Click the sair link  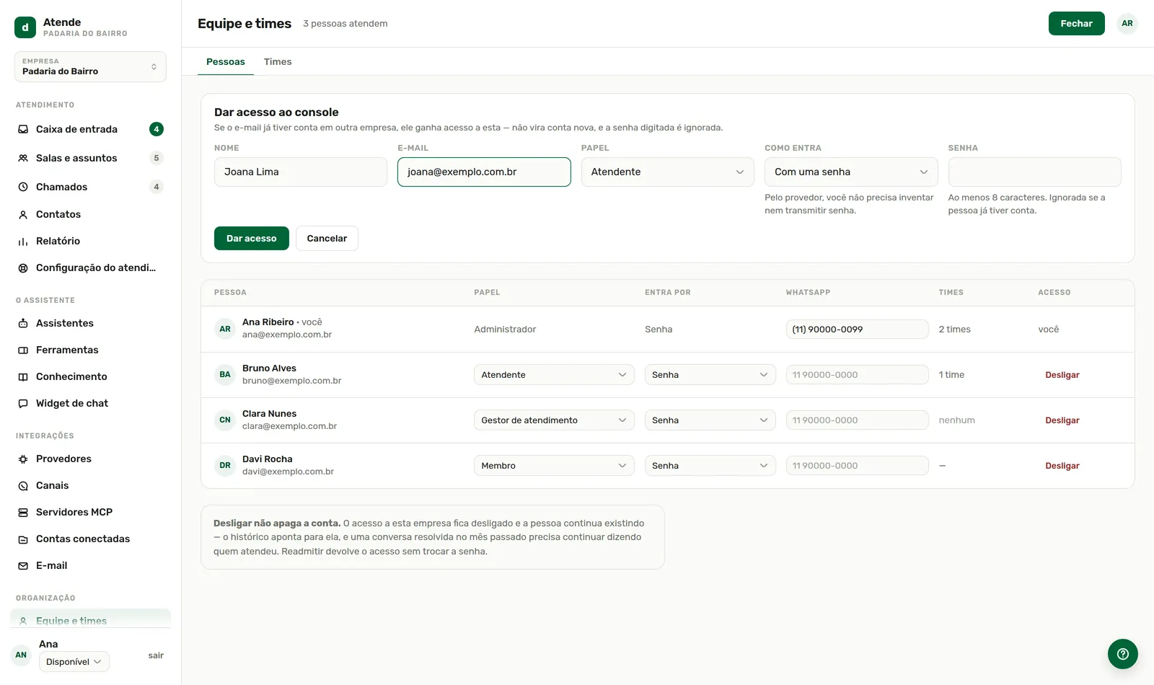click(156, 655)
